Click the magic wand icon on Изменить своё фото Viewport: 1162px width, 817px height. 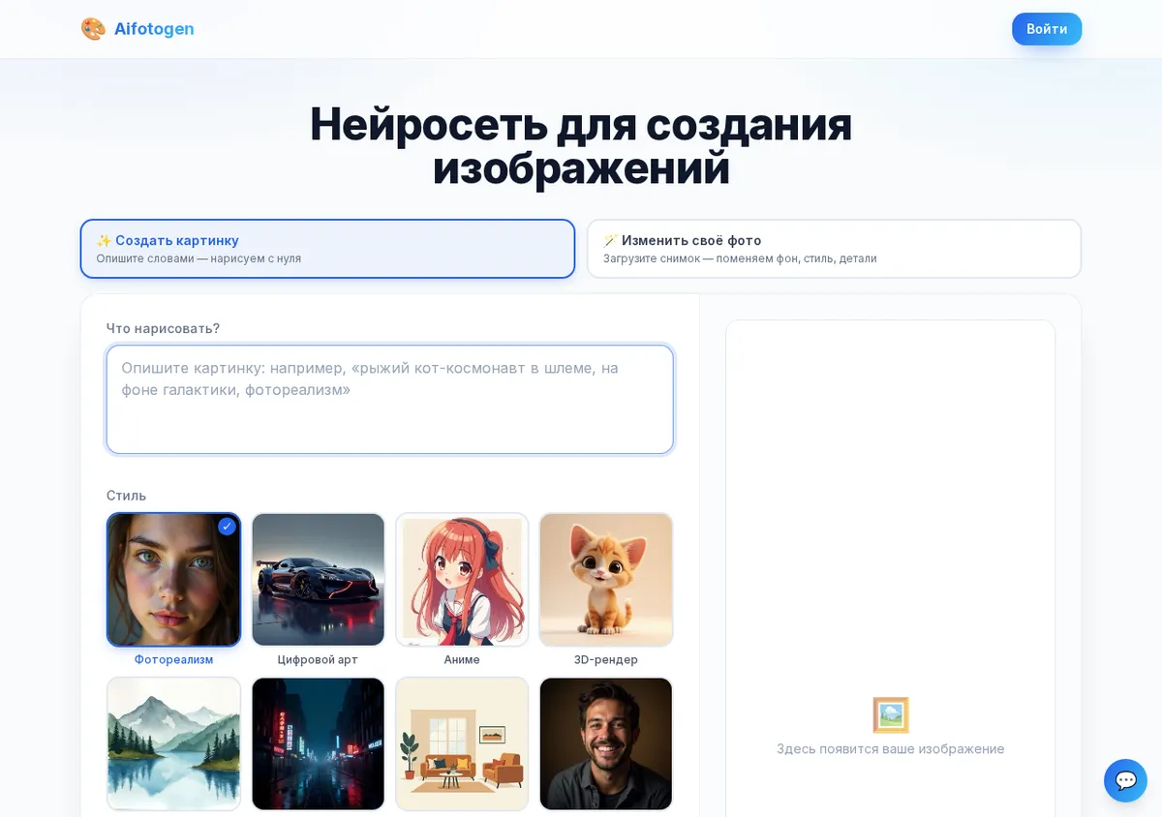tap(610, 240)
